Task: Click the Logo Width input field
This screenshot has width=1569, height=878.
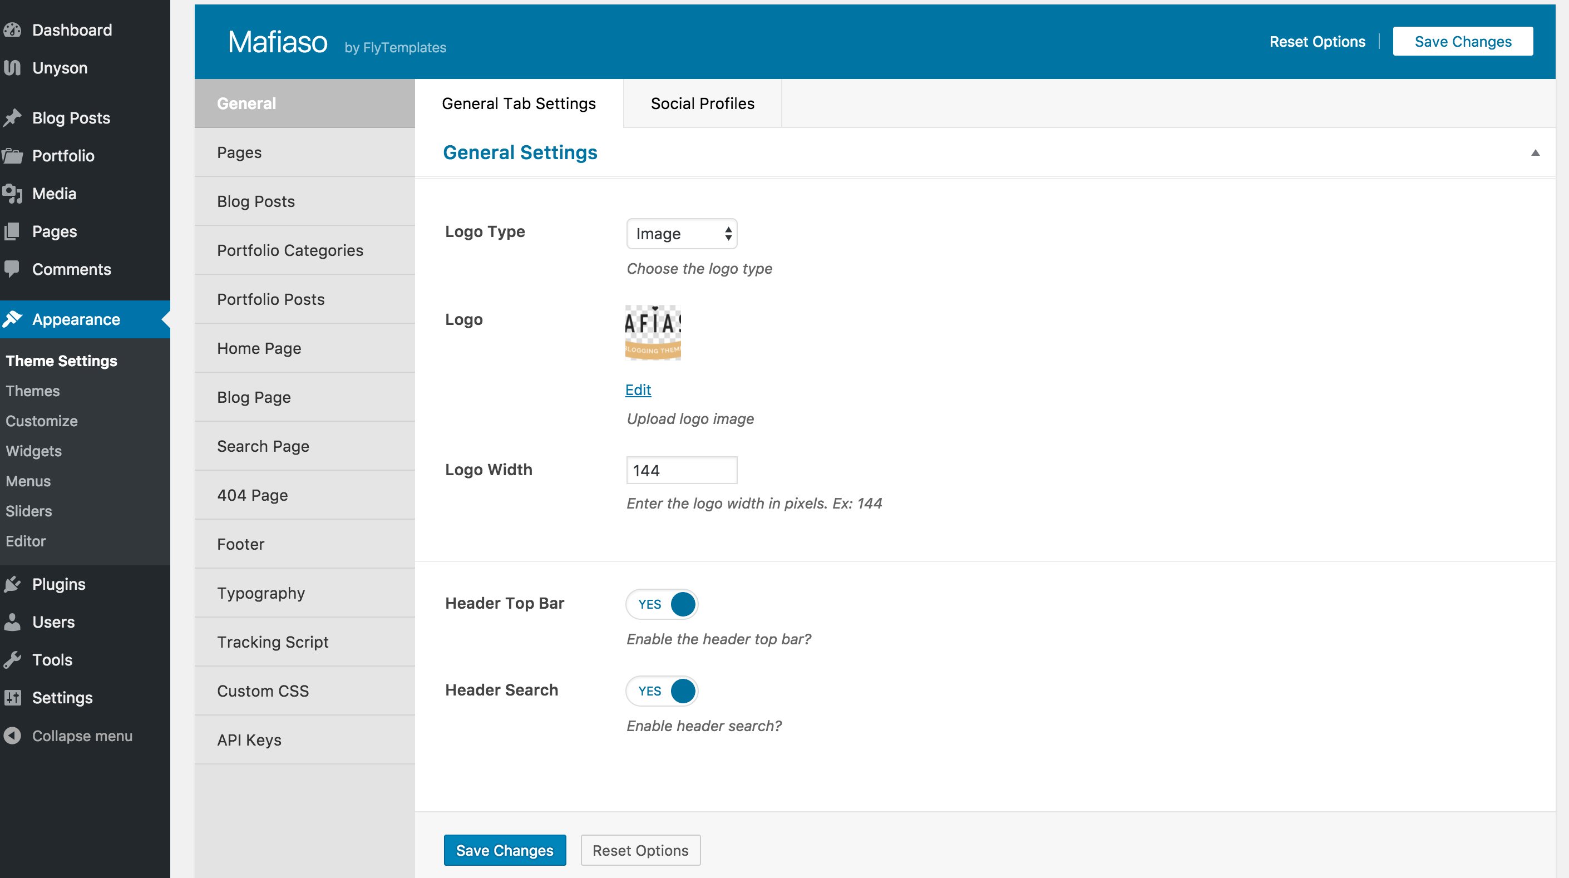Action: pos(681,470)
